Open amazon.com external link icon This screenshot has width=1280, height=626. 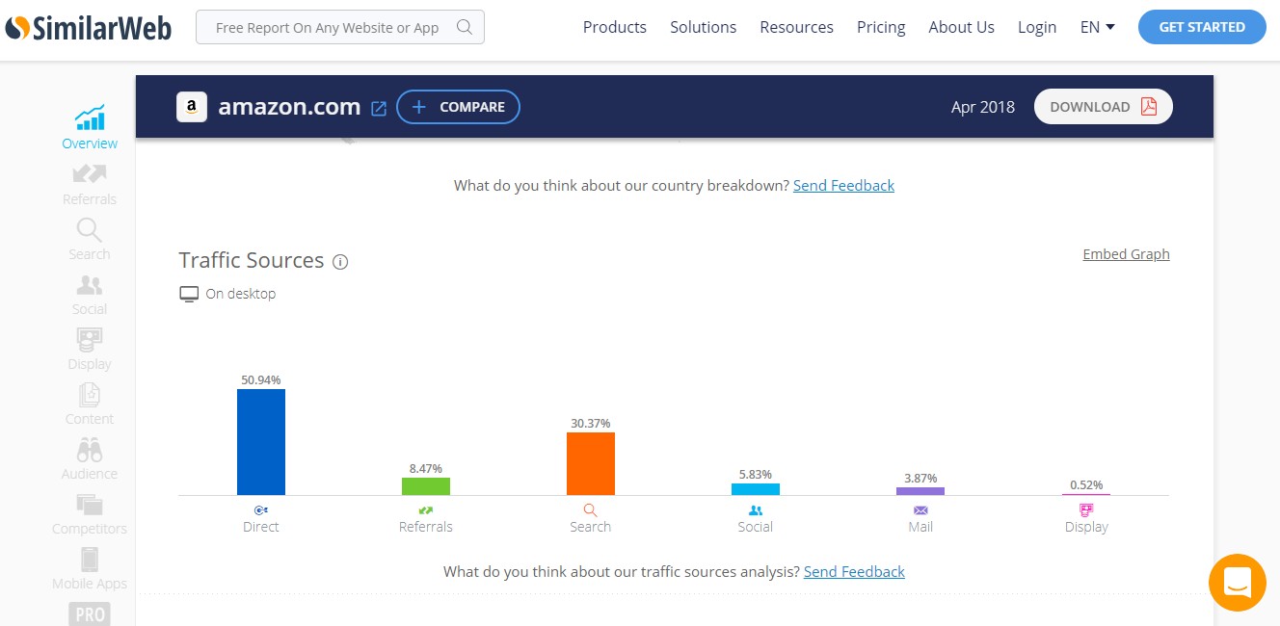click(379, 108)
